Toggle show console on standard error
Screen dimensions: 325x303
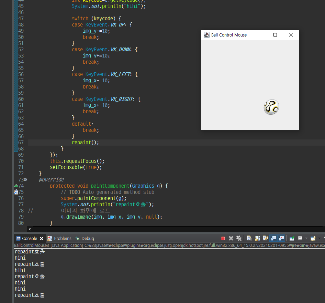coord(281,238)
